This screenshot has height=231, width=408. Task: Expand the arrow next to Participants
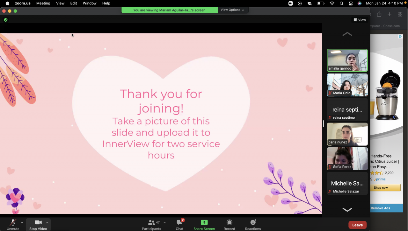coord(164,222)
